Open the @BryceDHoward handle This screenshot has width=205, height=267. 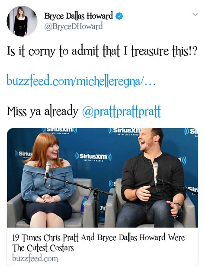pos(74,26)
